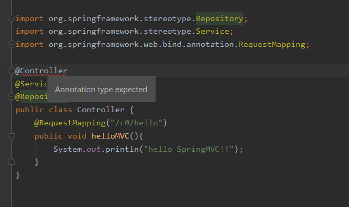Click the Controller class name in the declaration
This screenshot has height=207, width=349.
pos(101,110)
